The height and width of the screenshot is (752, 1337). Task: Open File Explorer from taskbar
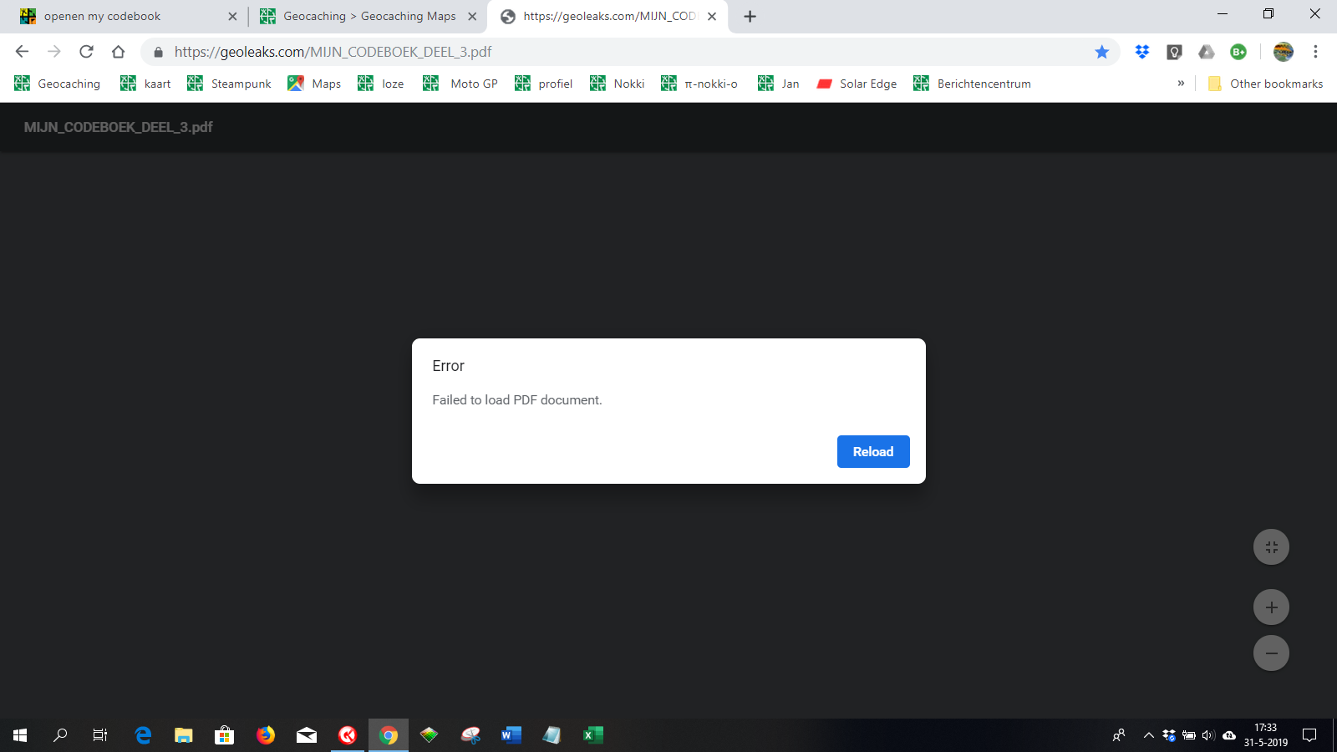point(184,735)
